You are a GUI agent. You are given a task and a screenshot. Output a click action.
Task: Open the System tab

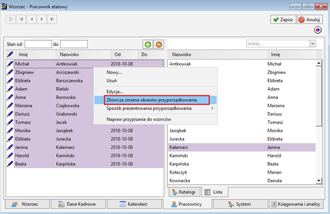coord(241,204)
